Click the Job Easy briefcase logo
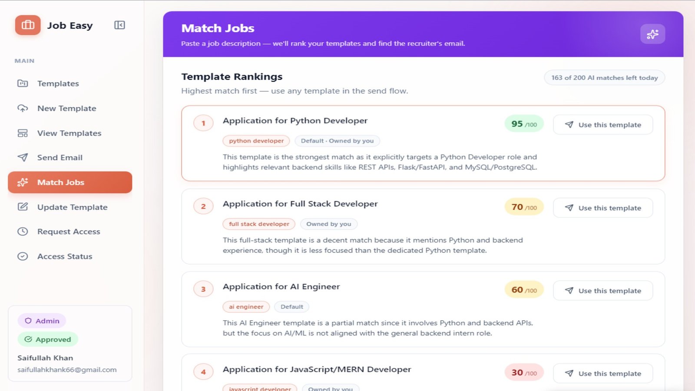The width and height of the screenshot is (695, 391). point(28,25)
